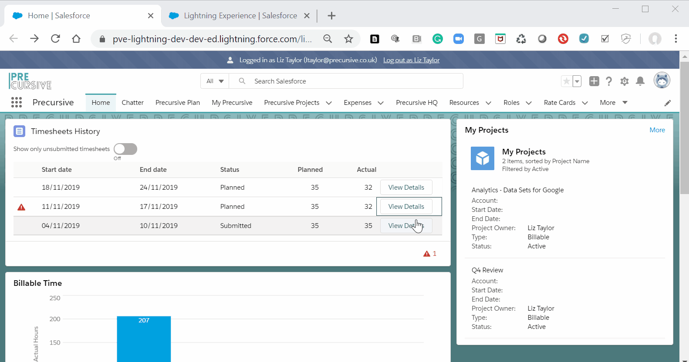The height and width of the screenshot is (362, 689).
Task: Open the Precursive Plan tab
Action: tap(178, 103)
